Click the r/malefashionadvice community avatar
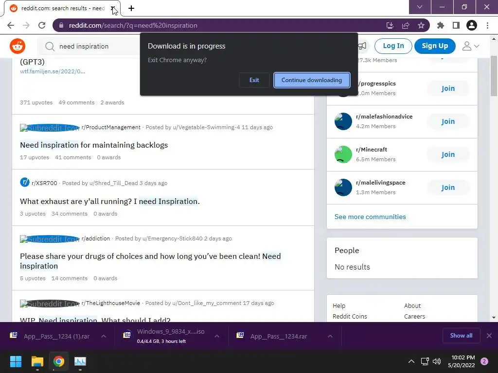 (x=343, y=121)
